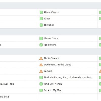
Task: Select the iCloud Tabs text
Action: (7, 84)
